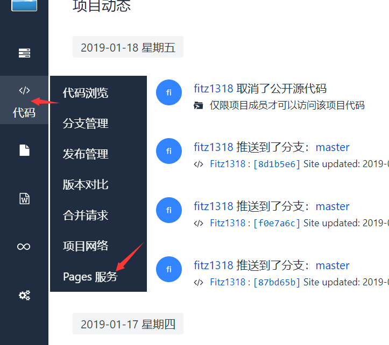Open fitz1318 user link above commit 87bd65b
The width and height of the screenshot is (389, 345).
(x=214, y=265)
